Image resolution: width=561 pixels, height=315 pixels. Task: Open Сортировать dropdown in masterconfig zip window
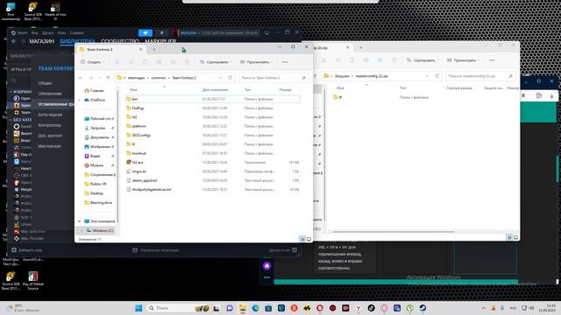[423, 60]
